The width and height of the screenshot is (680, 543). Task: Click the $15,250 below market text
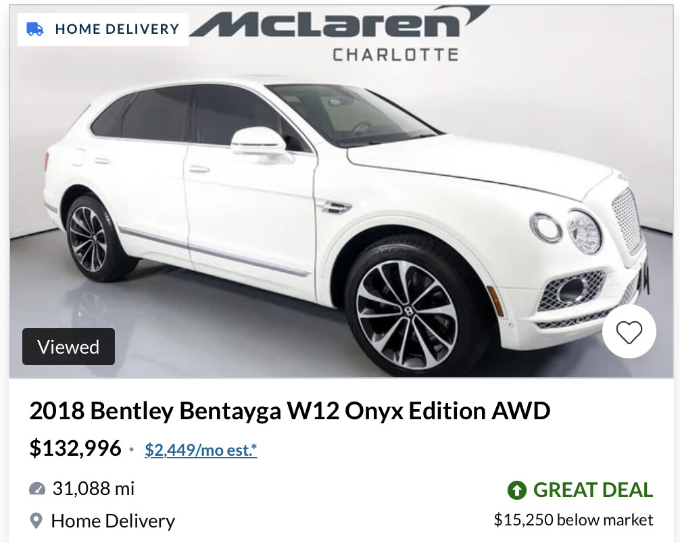click(x=573, y=519)
